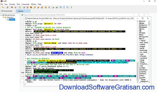The image size is (157, 92).
Task: Maximize the Status window
Action: (139, 15)
